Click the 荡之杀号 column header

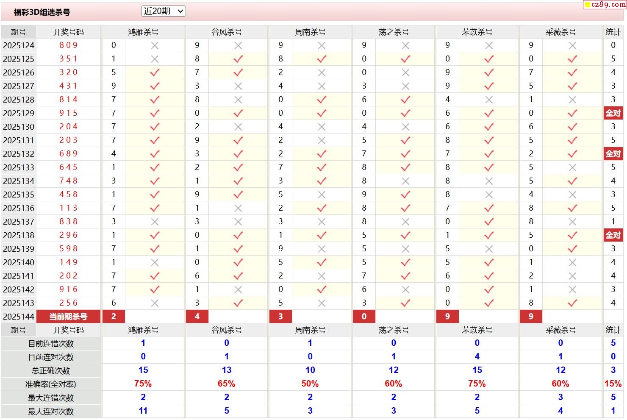click(x=394, y=32)
